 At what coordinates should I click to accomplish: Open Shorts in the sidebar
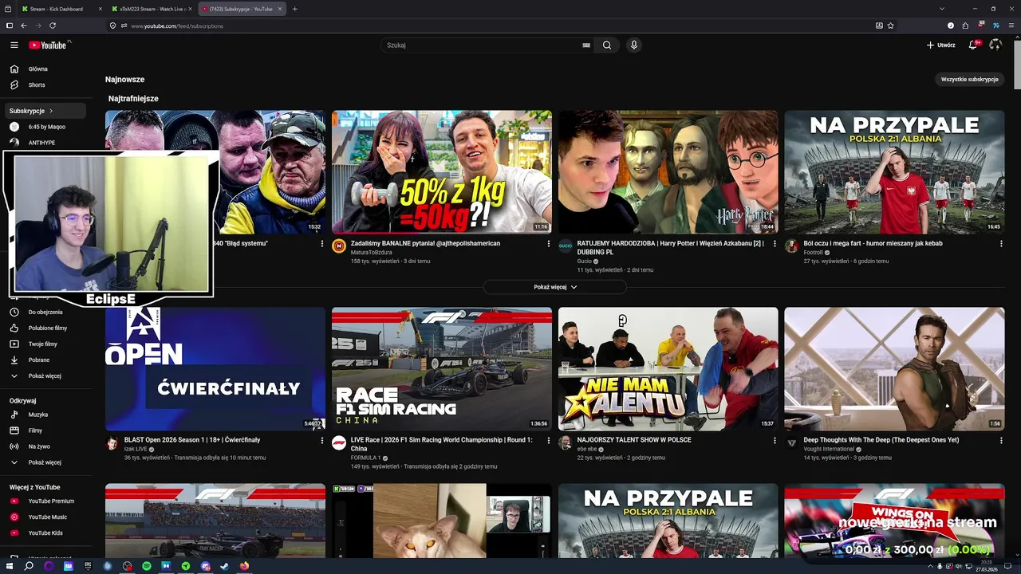pyautogui.click(x=46, y=85)
